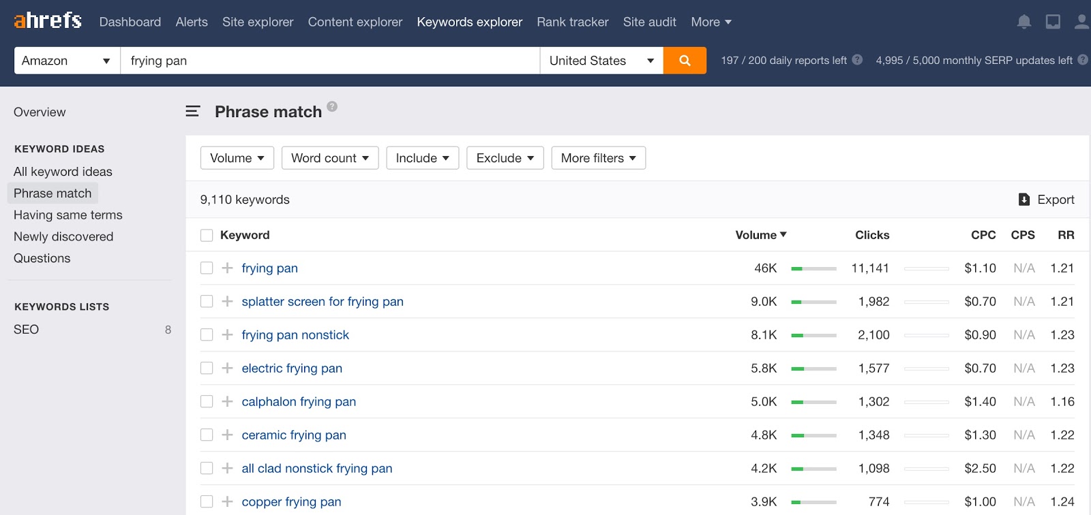Click the volume bar for 'frying pan nonstick'

[813, 335]
